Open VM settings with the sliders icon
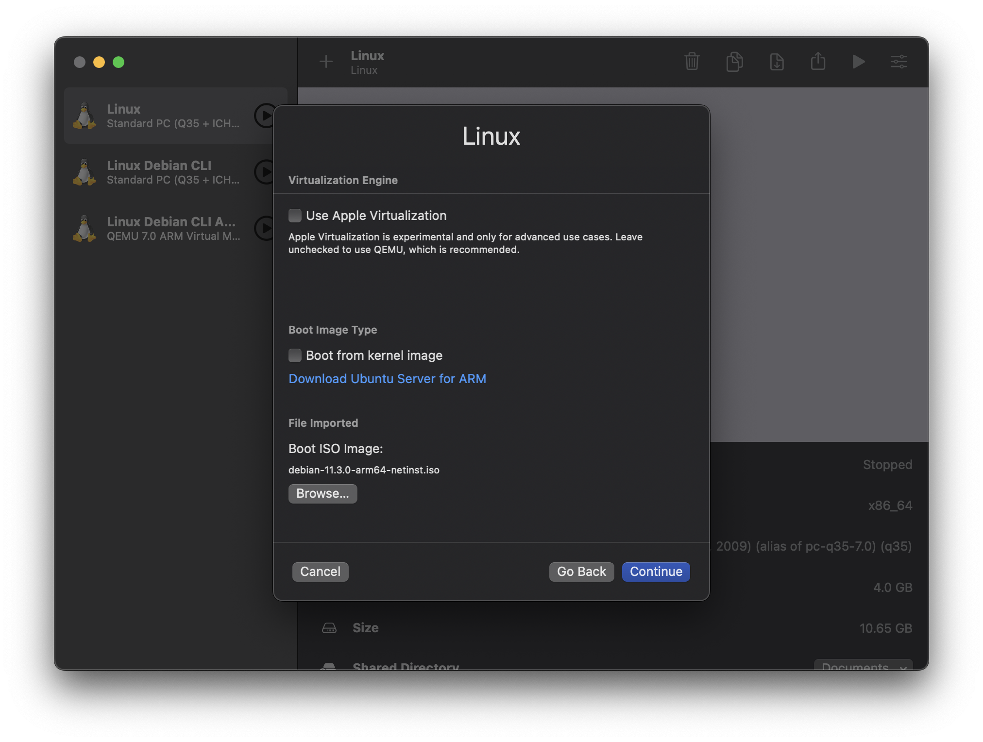 click(898, 62)
